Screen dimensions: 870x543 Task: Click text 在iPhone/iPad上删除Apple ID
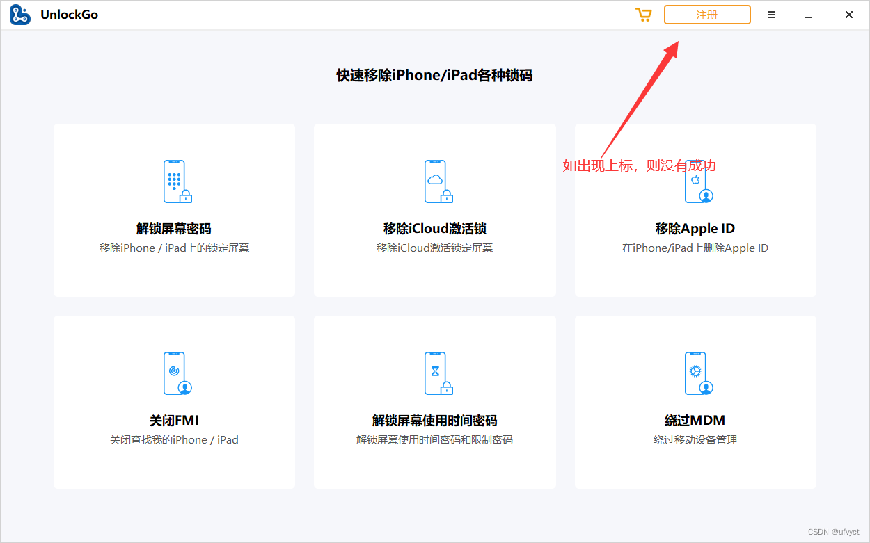point(695,248)
